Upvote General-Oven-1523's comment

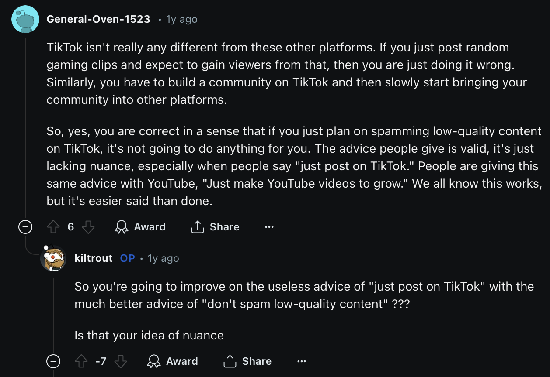[x=53, y=227]
